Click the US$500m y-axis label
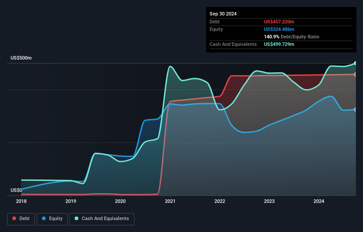 [x=21, y=58]
